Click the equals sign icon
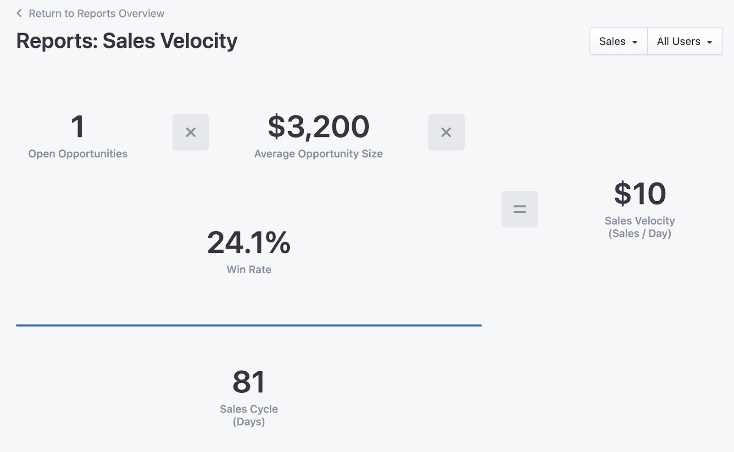Screen dimensions: 734x452 tap(519, 209)
